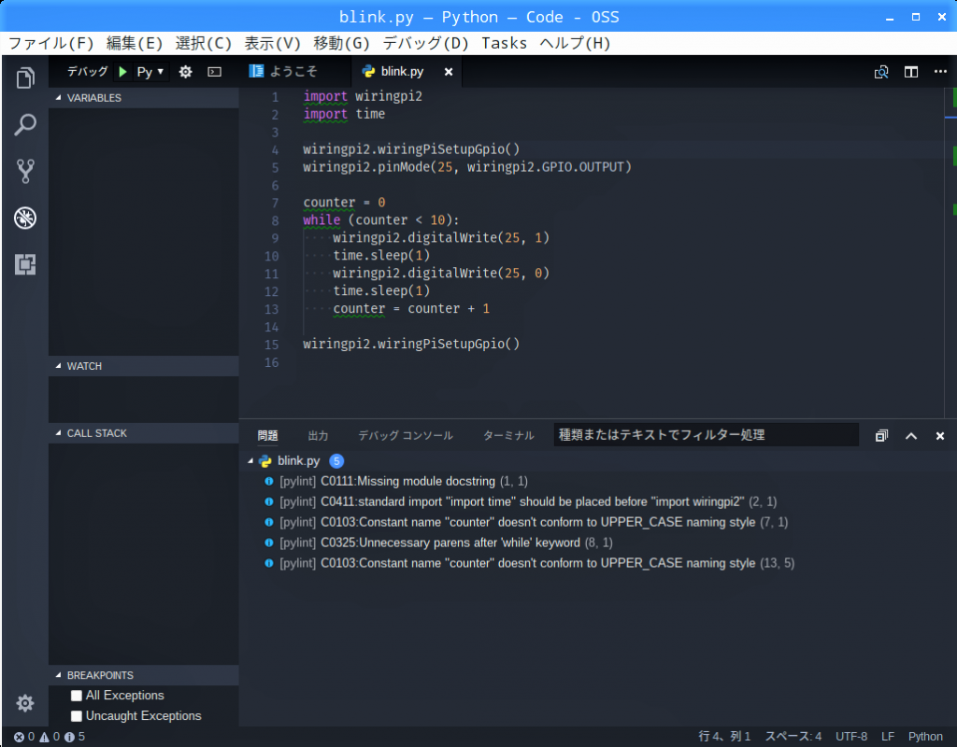Open the Search view in activity bar
The width and height of the screenshot is (957, 747).
[25, 124]
